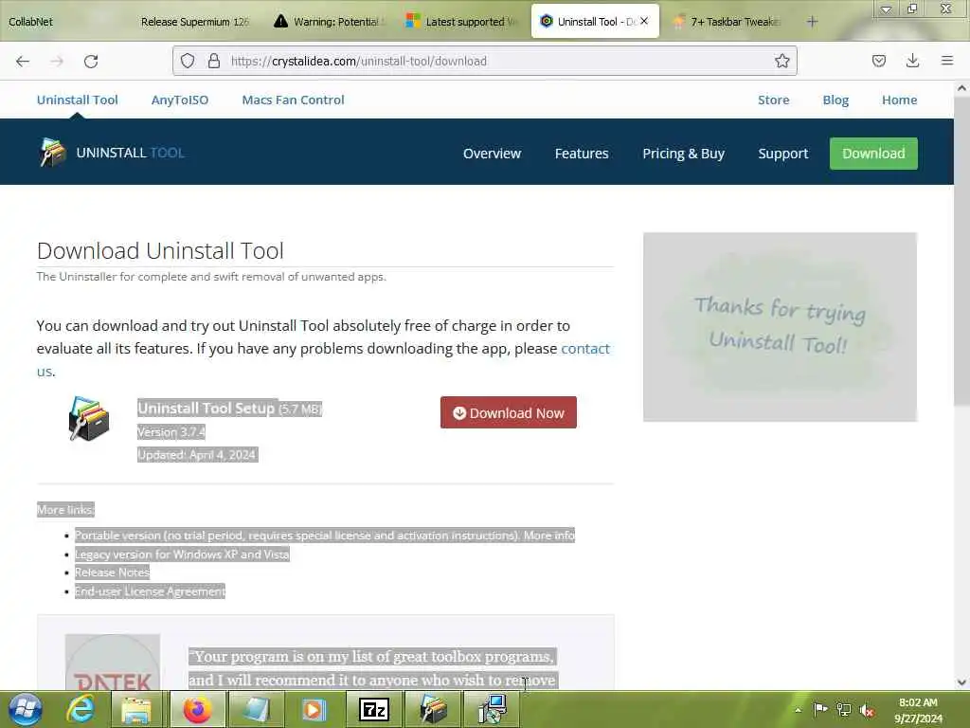Open tracking protection shield icon
Image resolution: width=970 pixels, height=728 pixels.
[188, 61]
